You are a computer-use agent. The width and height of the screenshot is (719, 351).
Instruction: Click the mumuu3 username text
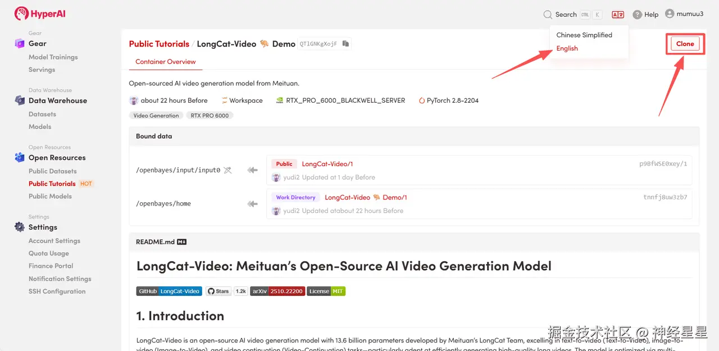click(690, 13)
